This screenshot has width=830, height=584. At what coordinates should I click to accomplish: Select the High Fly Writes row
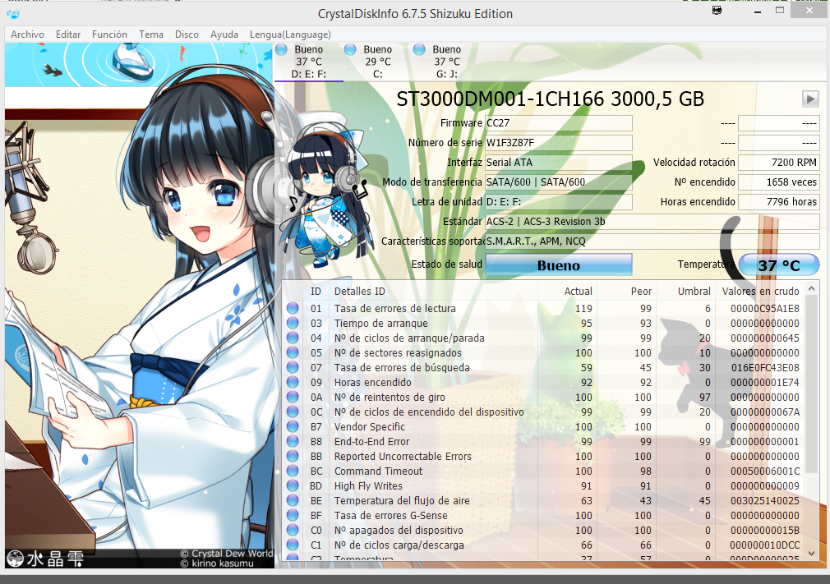[544, 486]
